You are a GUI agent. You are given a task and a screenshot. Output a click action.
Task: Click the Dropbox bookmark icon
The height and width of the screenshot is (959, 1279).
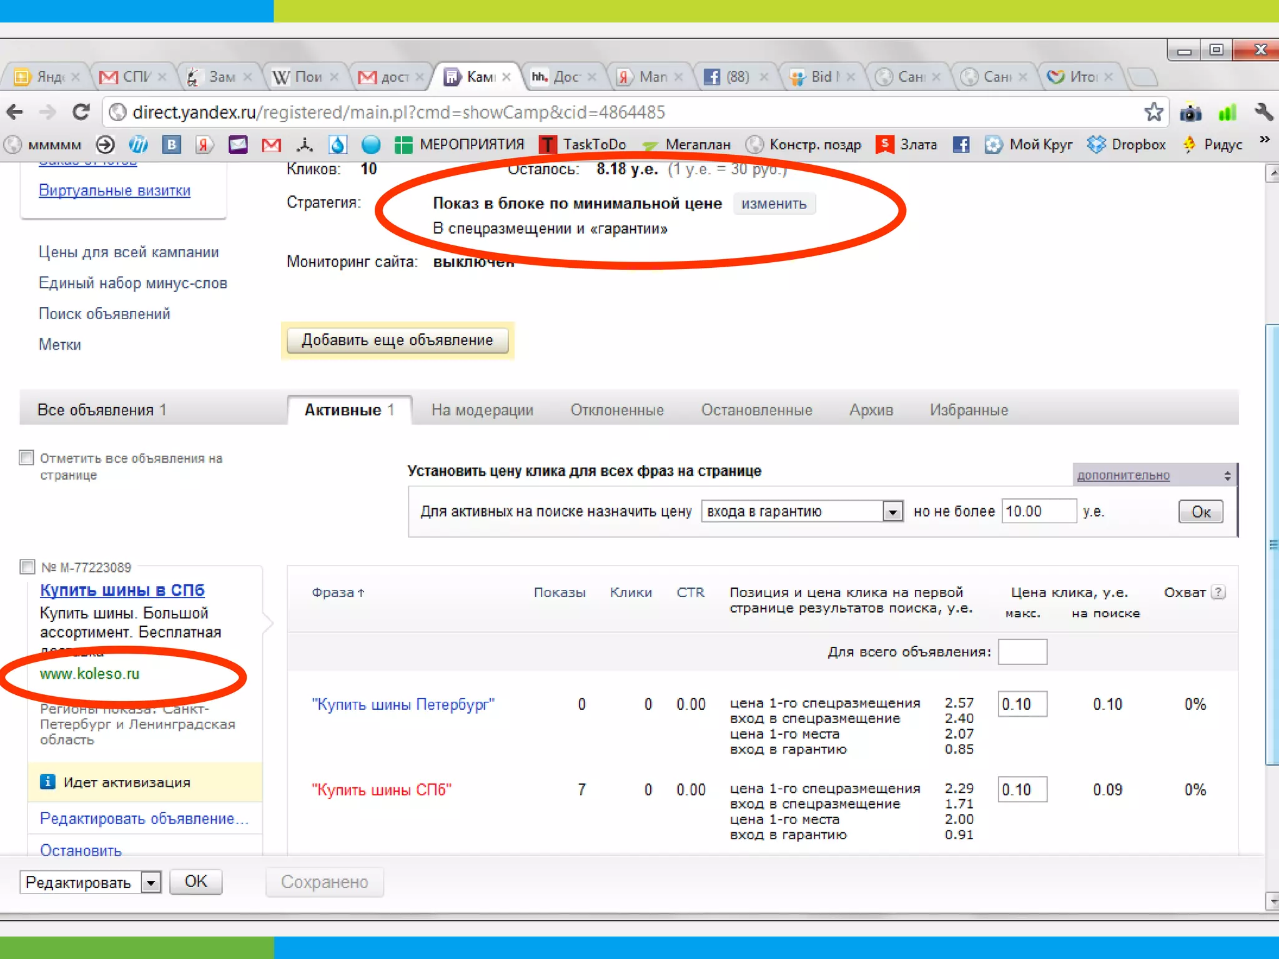[x=1096, y=145]
